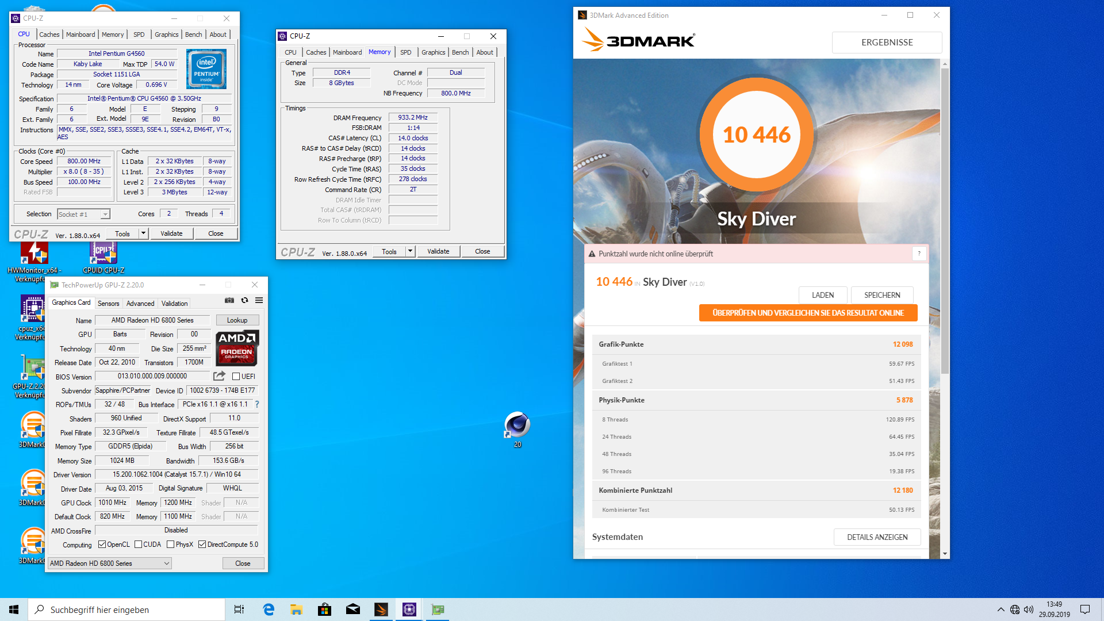
Task: Click the AMD Radeon Graphics logo
Action: 237,348
